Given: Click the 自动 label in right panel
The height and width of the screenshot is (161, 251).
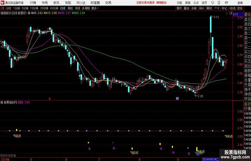Looking at the screenshot, I should (247, 104).
